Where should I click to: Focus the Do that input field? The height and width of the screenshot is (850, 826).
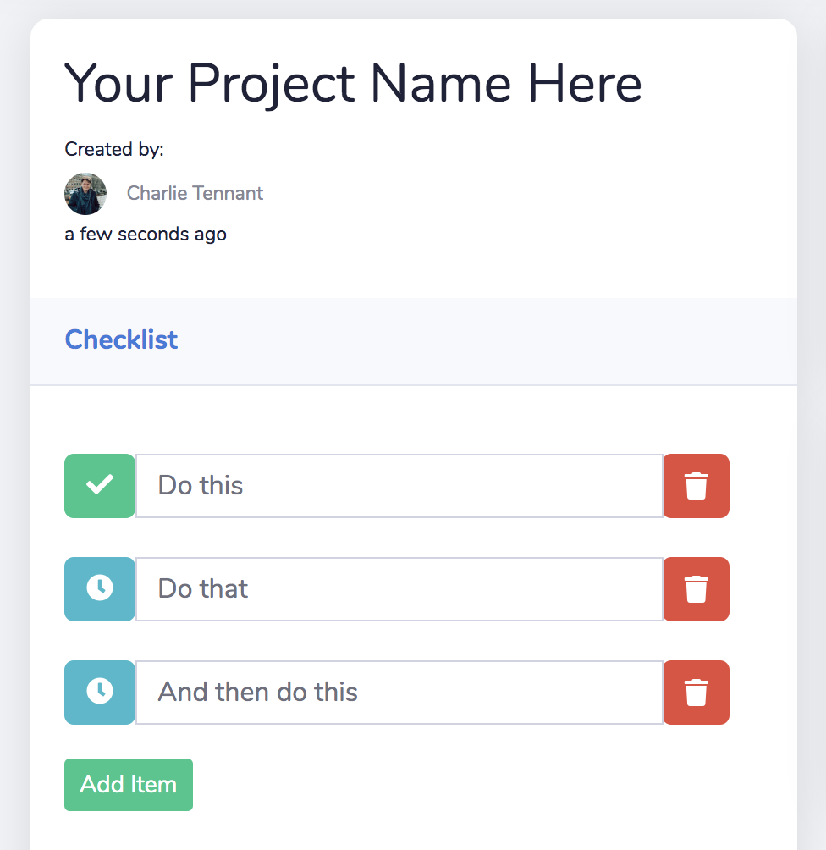coord(399,588)
